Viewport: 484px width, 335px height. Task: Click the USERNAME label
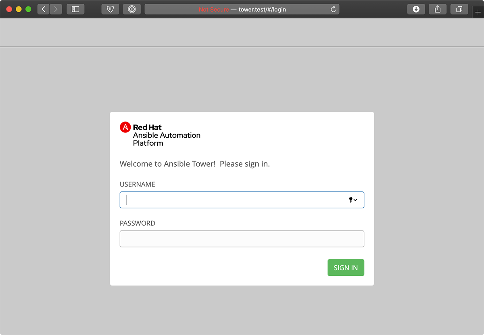(x=138, y=184)
